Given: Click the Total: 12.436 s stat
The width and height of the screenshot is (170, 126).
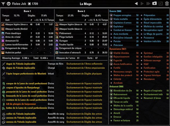Looking at the screenshot, I should 40,58.
